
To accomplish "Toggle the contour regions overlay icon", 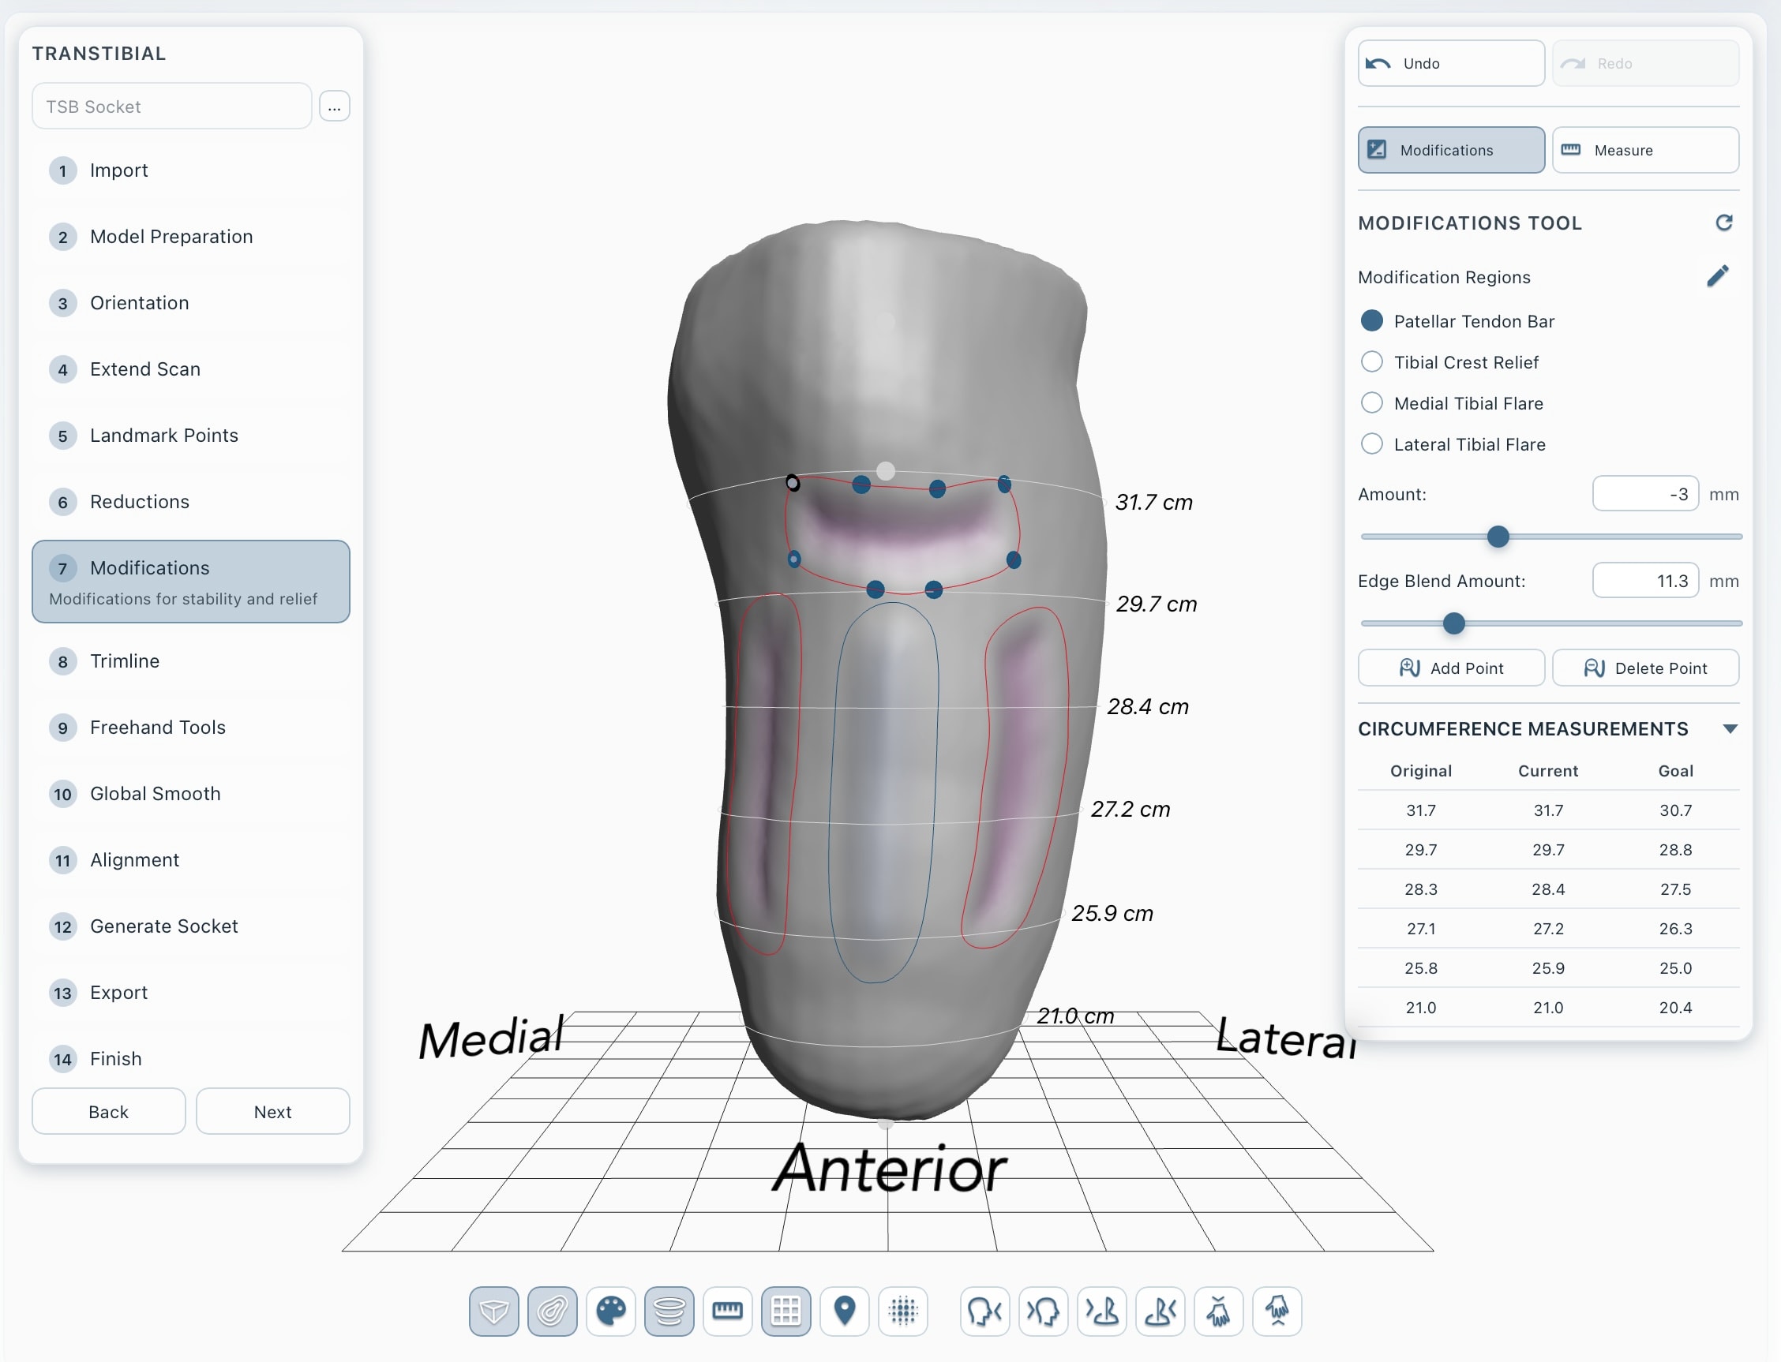I will [x=552, y=1310].
